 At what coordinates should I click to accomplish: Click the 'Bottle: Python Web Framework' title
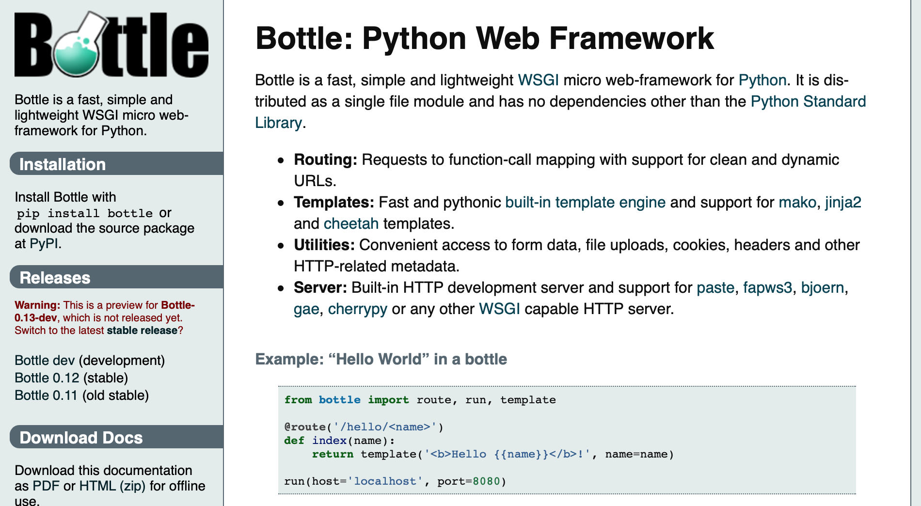(x=485, y=38)
